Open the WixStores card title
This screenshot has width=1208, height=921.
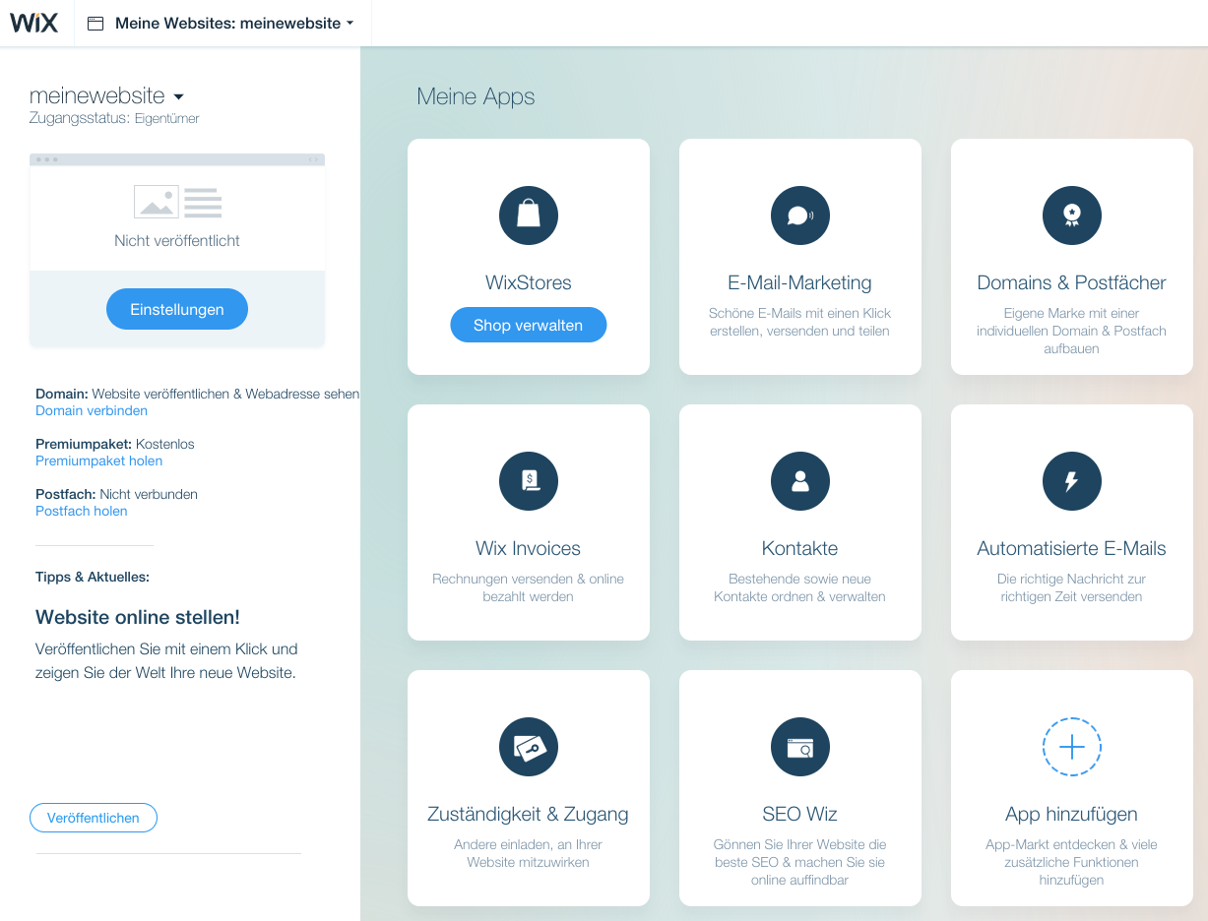coord(529,282)
